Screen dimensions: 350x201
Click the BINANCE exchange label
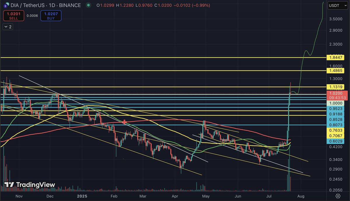point(70,5)
